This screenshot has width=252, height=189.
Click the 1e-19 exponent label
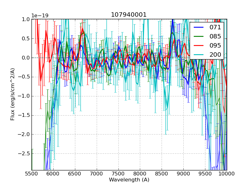(40, 16)
